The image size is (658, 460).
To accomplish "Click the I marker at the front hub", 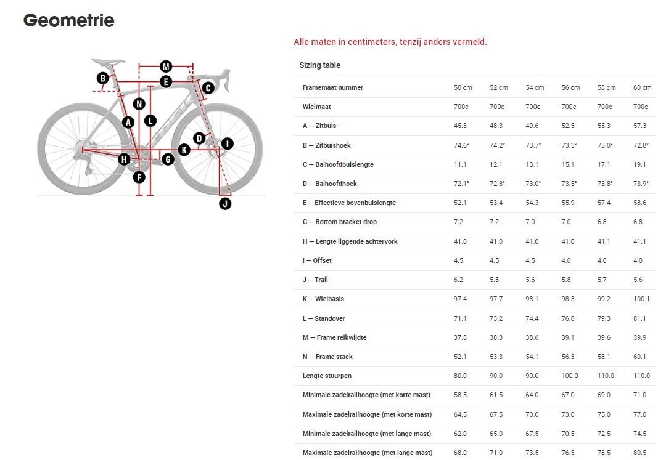I will (x=227, y=143).
